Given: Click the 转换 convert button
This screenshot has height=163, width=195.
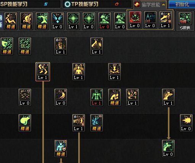Looking at the screenshot, I should point(185,28).
